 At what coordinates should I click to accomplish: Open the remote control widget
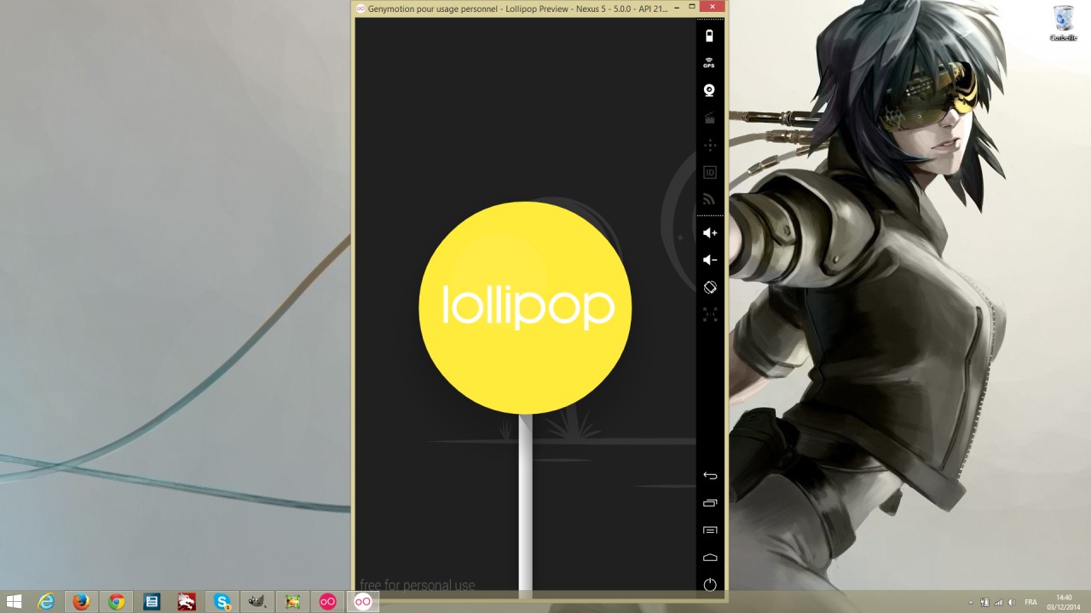pos(709,145)
